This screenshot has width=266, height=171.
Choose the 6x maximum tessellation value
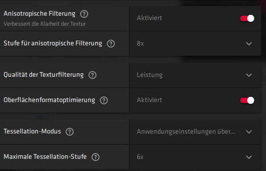pyautogui.click(x=140, y=157)
